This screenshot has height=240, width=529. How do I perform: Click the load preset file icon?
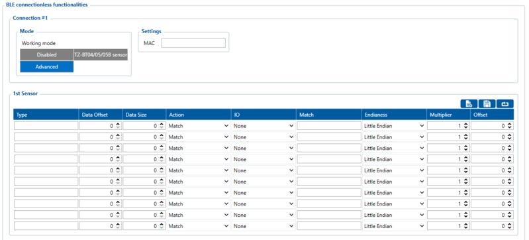click(x=469, y=104)
